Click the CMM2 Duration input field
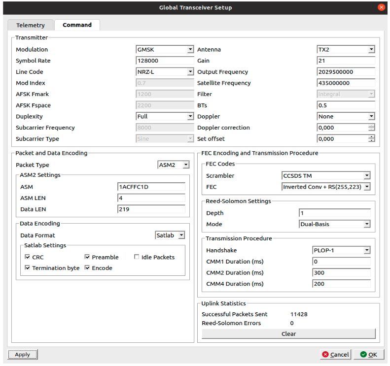Image resolution: width=390 pixels, height=366 pixels. (x=341, y=272)
